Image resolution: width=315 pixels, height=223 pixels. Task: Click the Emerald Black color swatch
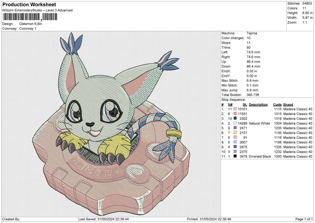click(235, 156)
